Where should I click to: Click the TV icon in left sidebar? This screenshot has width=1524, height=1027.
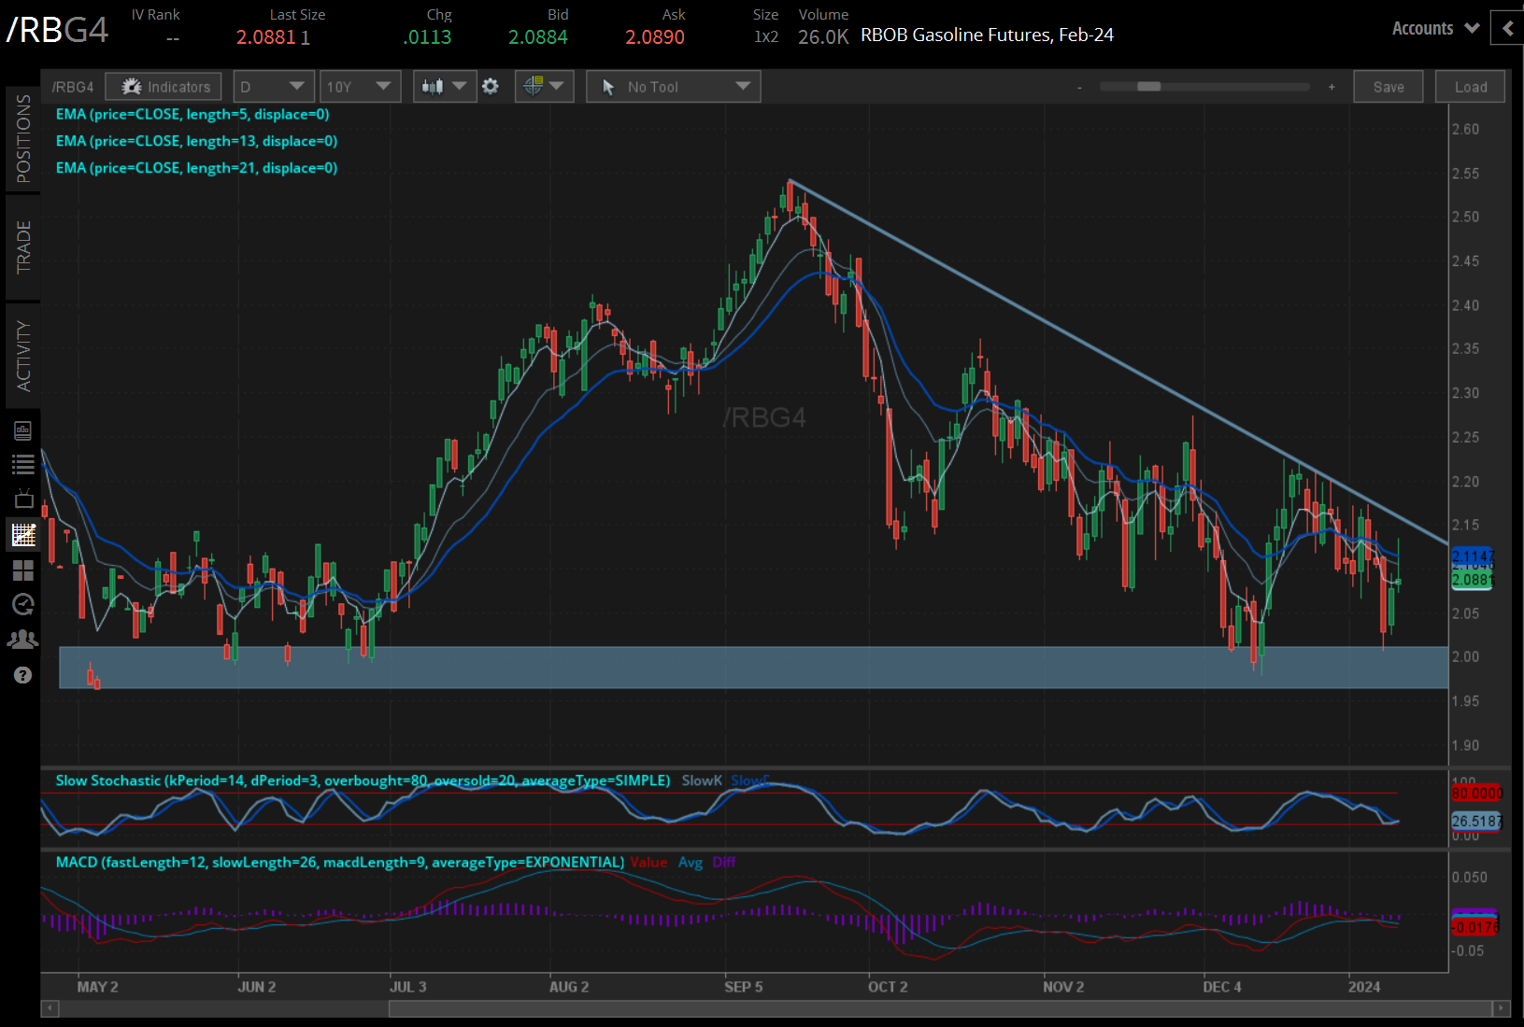pyautogui.click(x=23, y=499)
